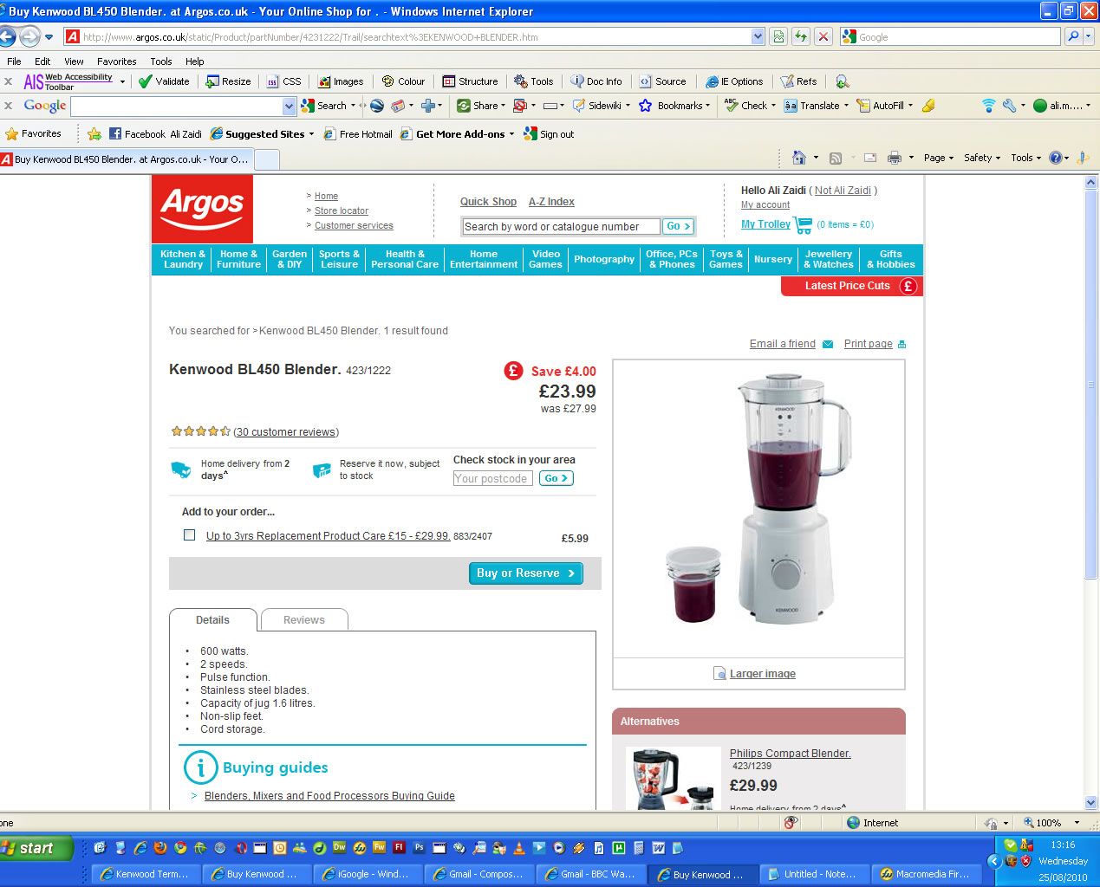Click the 30 customer reviews link
Screen dimensions: 1100x887
(286, 432)
